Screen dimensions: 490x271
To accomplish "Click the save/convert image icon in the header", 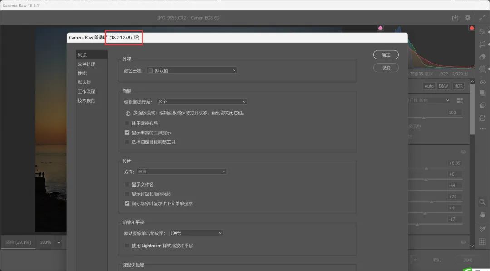I will tap(455, 18).
